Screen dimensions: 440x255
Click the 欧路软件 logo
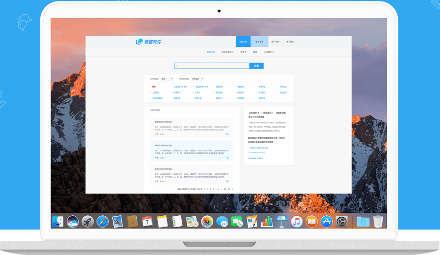pos(149,42)
